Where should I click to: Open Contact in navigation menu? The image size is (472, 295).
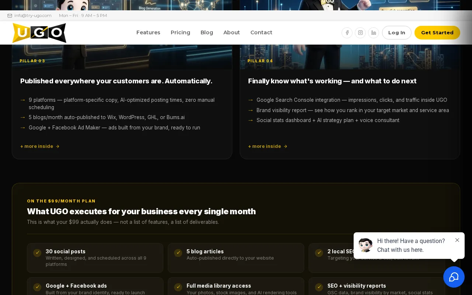(x=261, y=32)
